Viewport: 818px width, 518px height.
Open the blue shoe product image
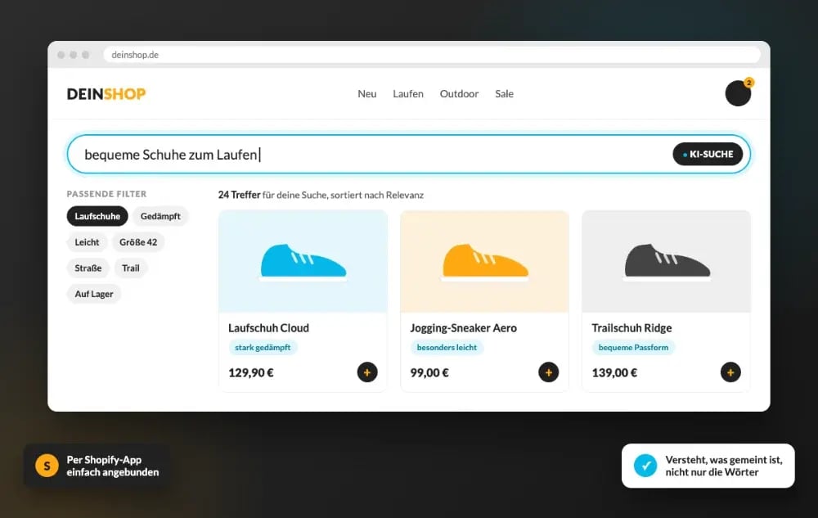pyautogui.click(x=303, y=261)
